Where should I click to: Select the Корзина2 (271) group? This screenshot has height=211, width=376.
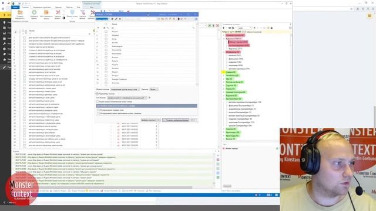(x=236, y=49)
